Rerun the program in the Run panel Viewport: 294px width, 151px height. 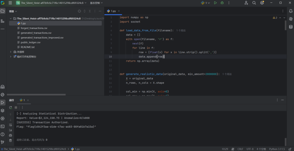pyautogui.click(x=10, y=108)
